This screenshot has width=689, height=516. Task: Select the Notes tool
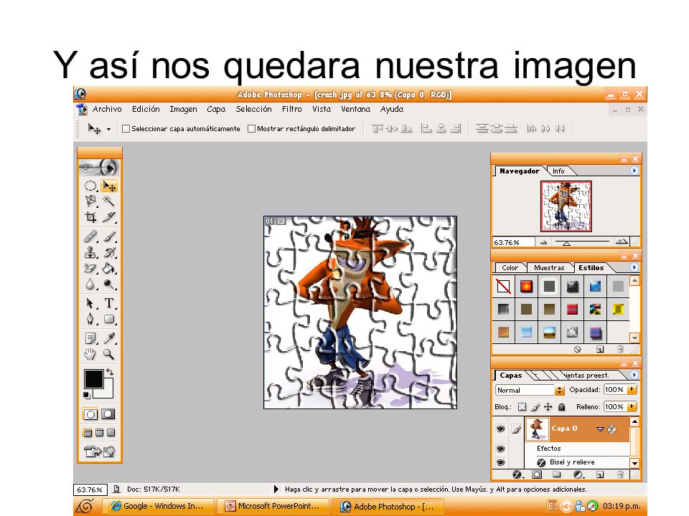click(90, 338)
